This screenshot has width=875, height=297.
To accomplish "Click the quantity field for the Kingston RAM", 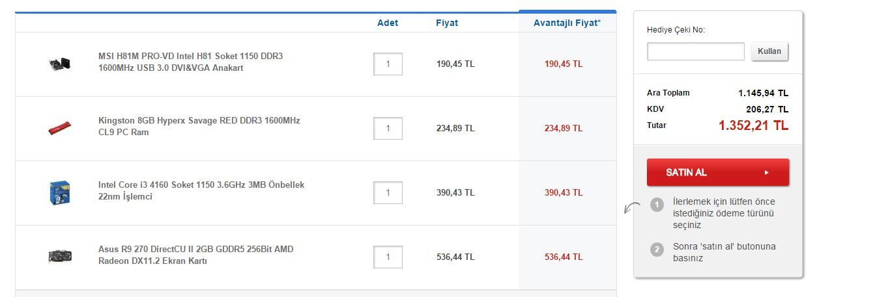I will pos(388,128).
